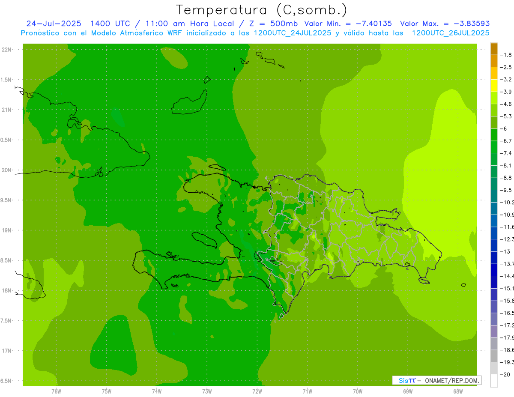Select the date text '24-Jul-2025'

pyautogui.click(x=54, y=24)
